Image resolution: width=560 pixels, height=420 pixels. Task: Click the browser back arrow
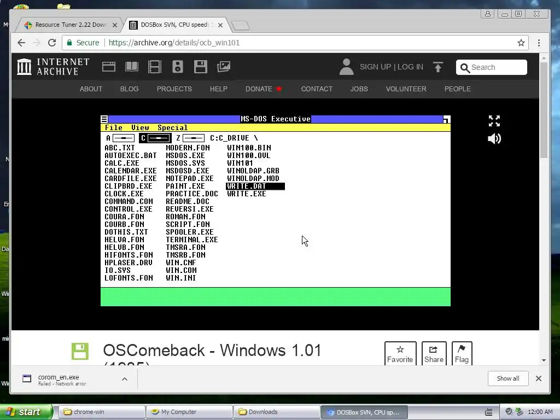point(21,43)
